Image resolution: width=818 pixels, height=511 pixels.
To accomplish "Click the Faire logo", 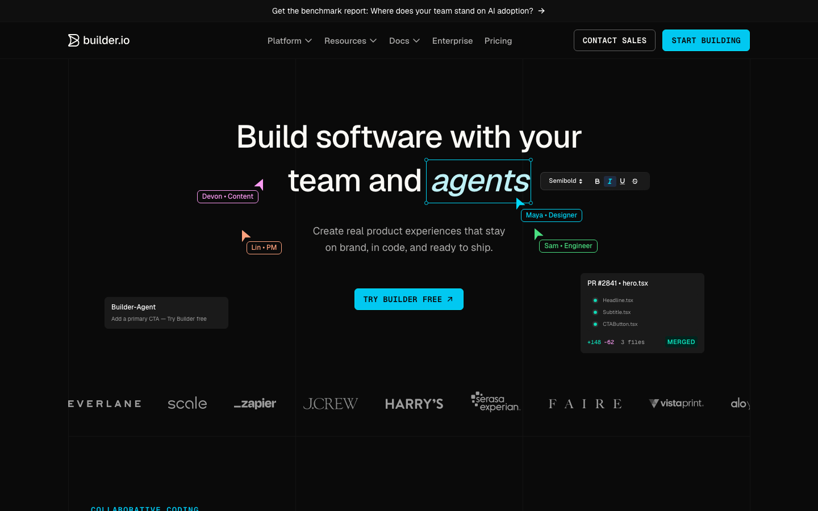I will [585, 404].
